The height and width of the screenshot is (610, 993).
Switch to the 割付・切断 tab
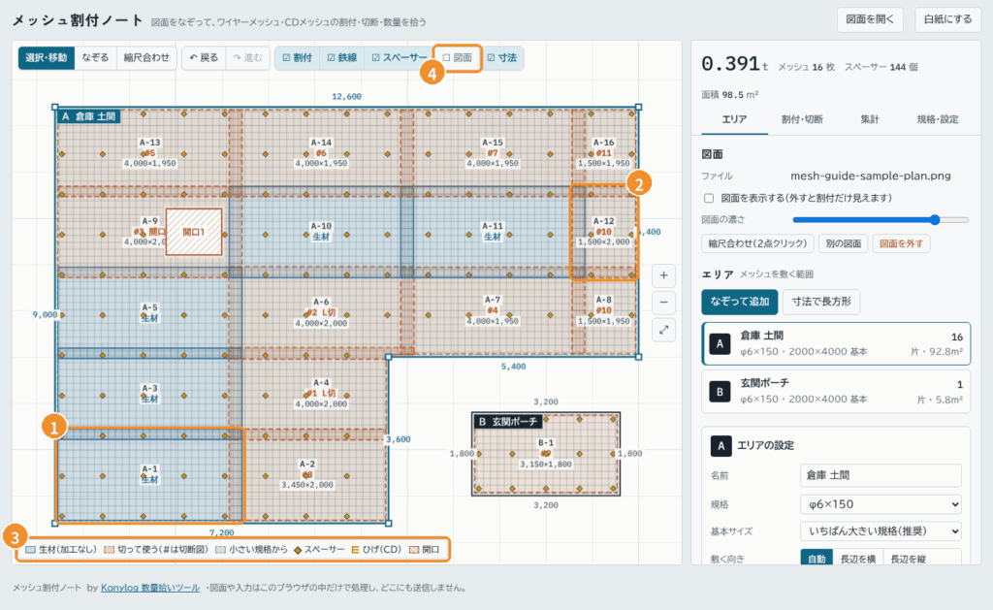click(802, 119)
